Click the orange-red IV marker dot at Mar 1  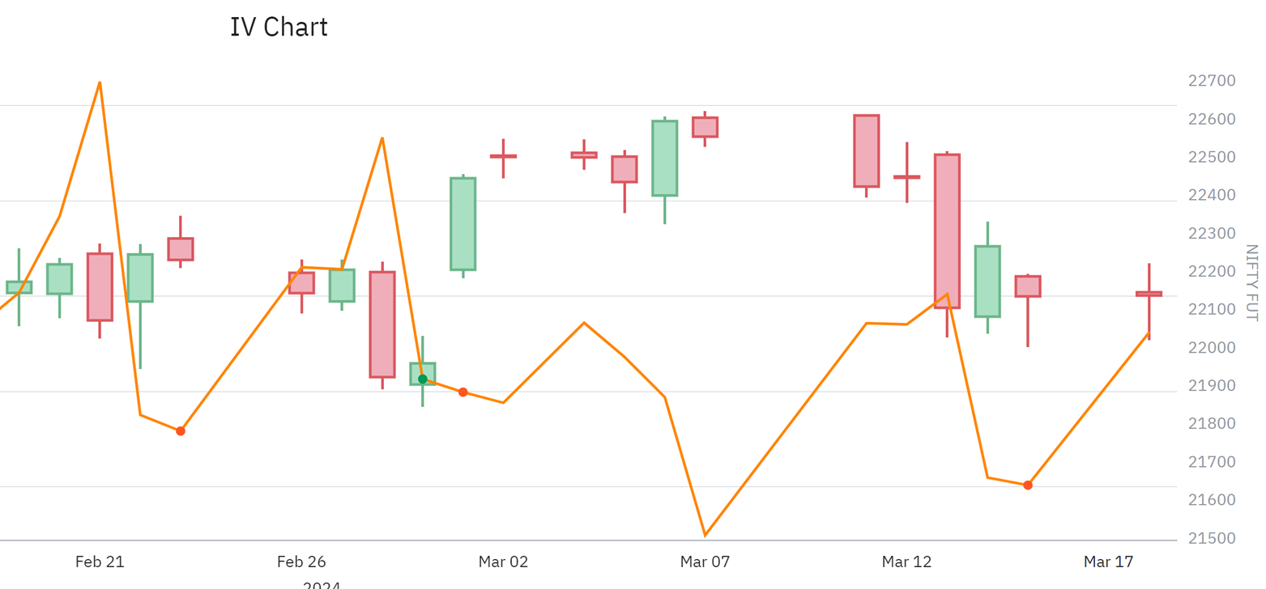[463, 392]
